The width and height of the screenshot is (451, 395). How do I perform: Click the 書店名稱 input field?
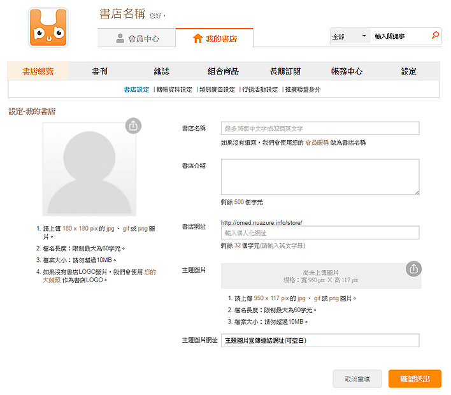[320, 128]
